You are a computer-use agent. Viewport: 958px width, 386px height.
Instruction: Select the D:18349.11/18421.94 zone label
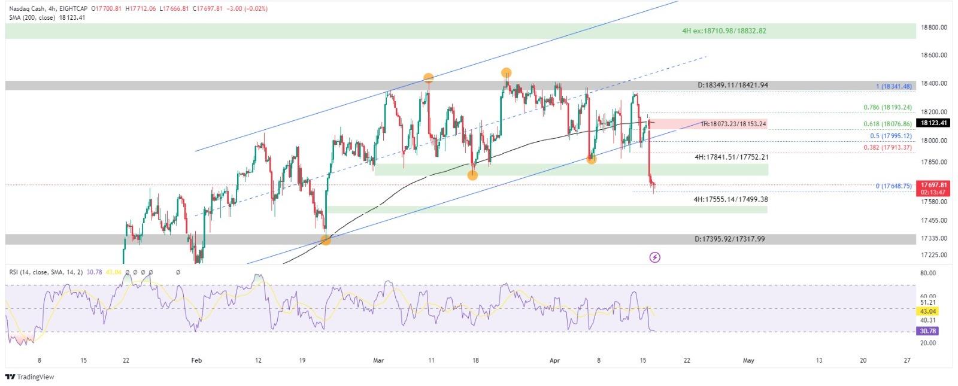[733, 85]
